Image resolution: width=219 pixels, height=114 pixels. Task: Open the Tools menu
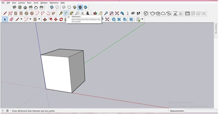point(36,3)
